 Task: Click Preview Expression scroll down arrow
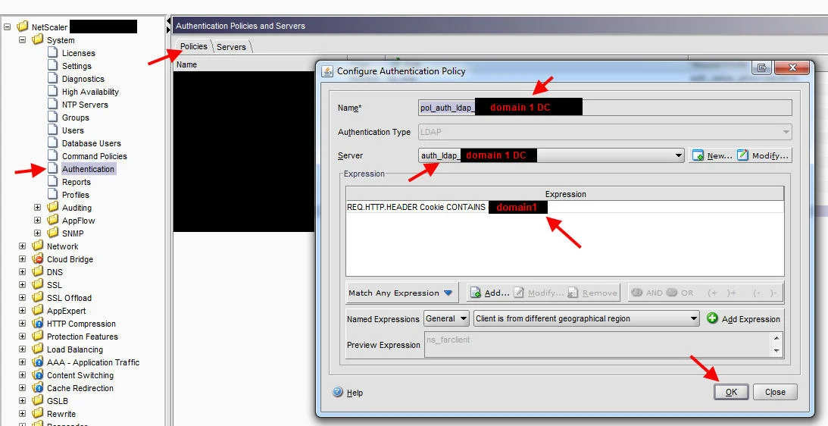pyautogui.click(x=776, y=350)
